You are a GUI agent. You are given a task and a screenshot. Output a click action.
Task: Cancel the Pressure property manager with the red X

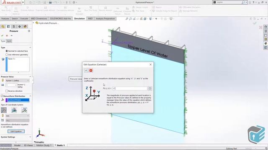[x=7, y=35]
